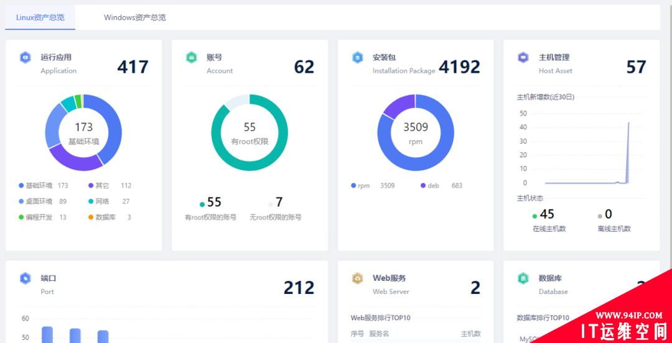Open the 运行应用 card title

pyautogui.click(x=56, y=57)
